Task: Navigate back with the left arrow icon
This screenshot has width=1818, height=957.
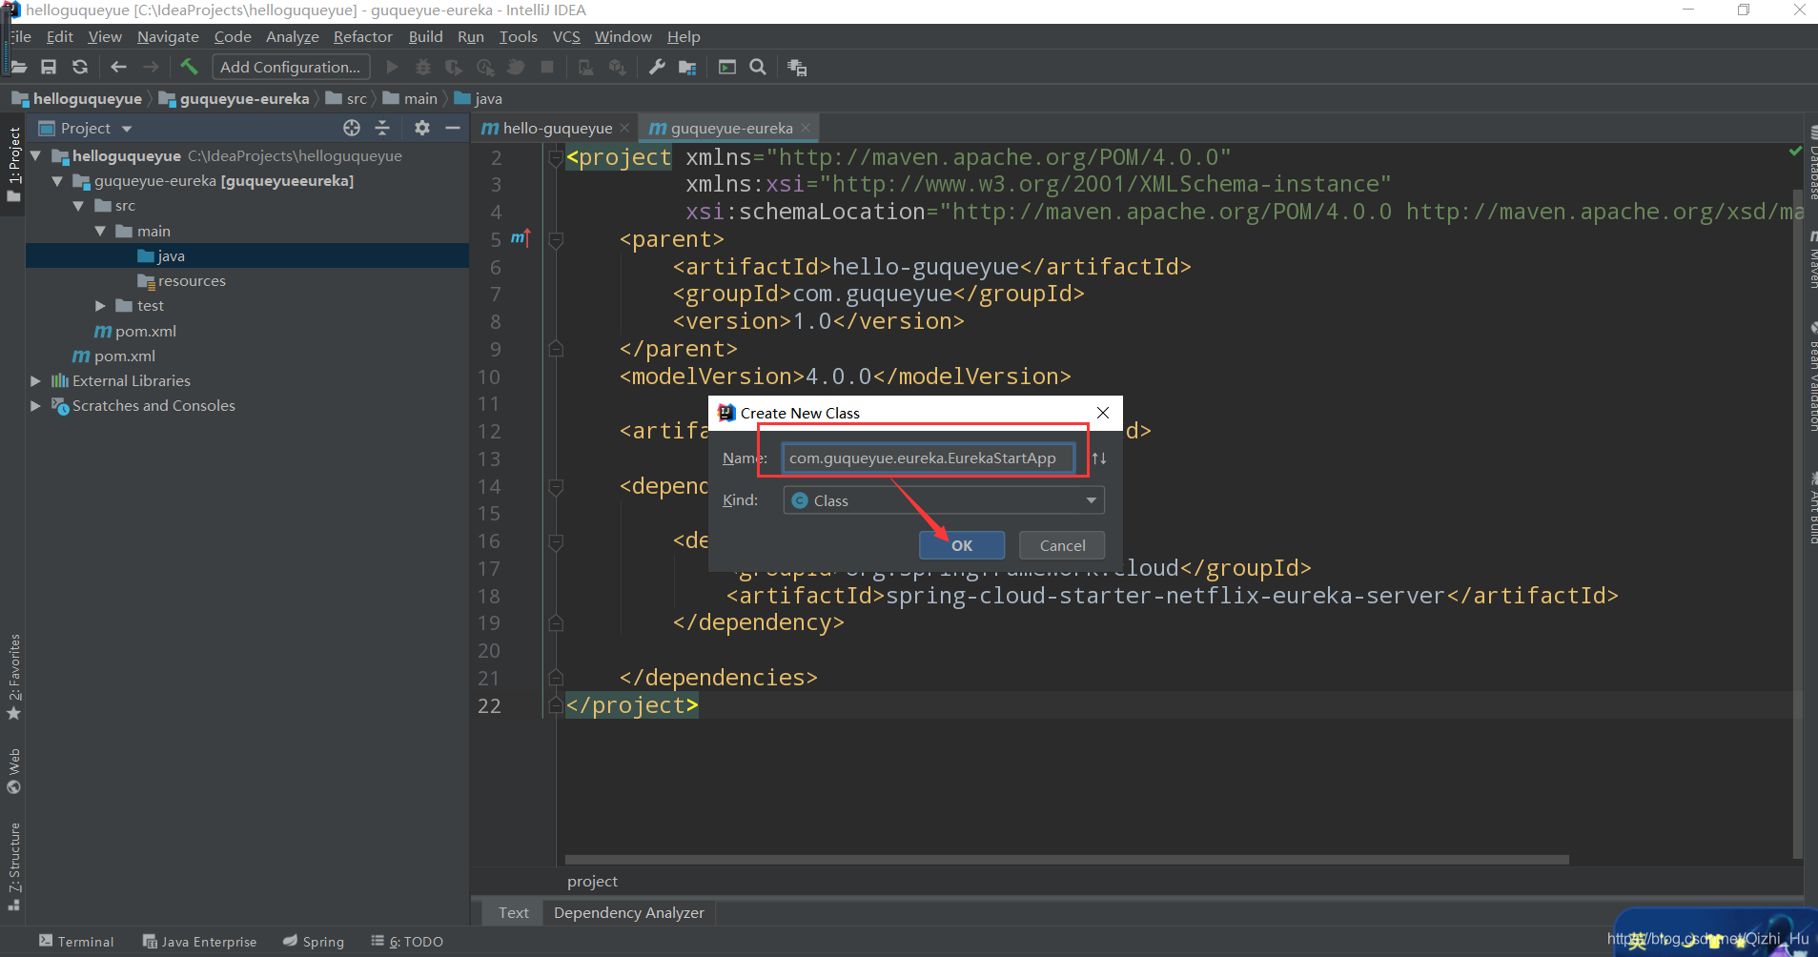Action: (x=118, y=67)
